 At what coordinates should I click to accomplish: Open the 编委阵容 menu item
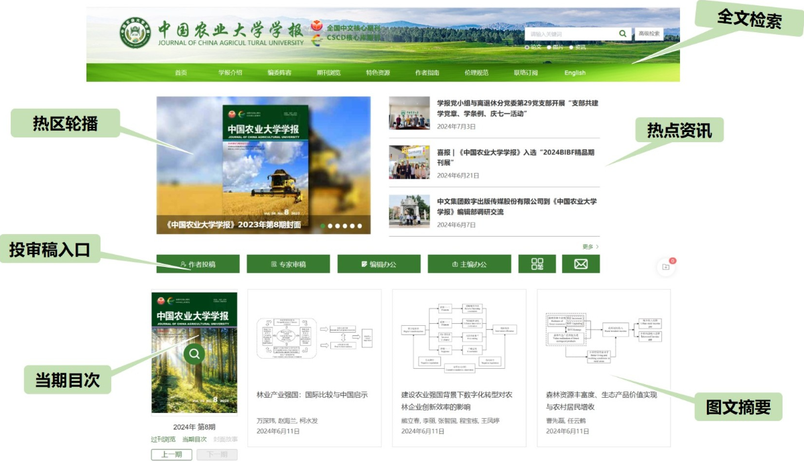click(x=279, y=72)
